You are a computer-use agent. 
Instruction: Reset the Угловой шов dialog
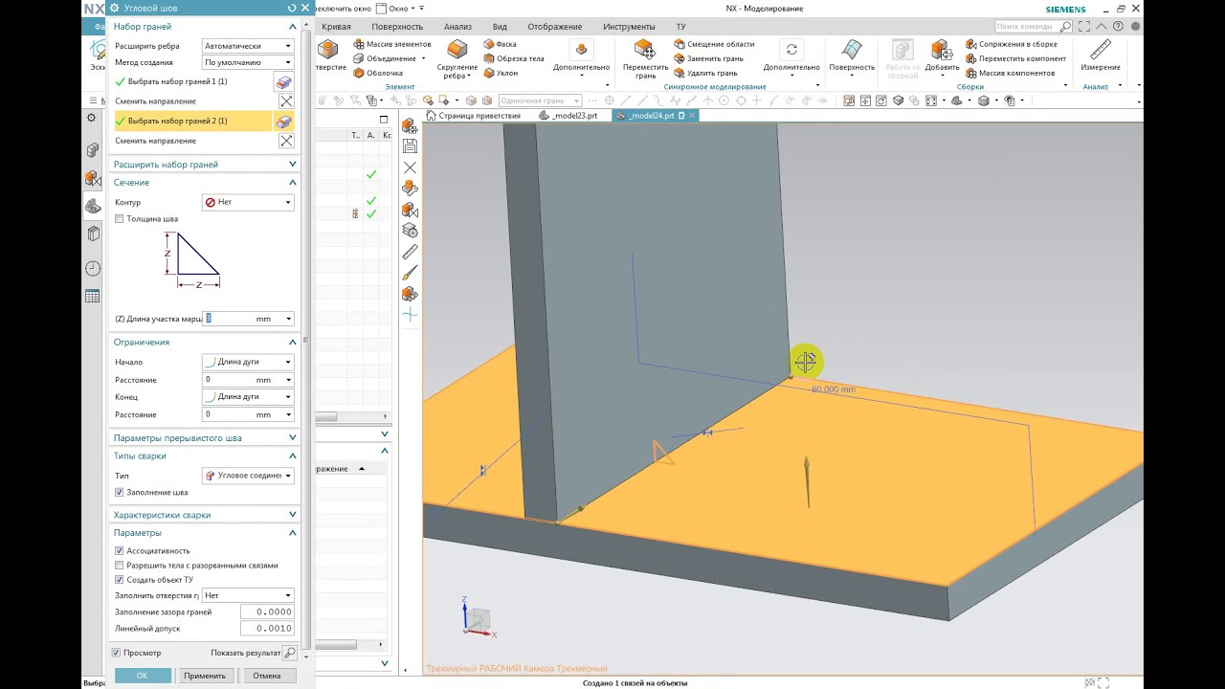pyautogui.click(x=293, y=8)
